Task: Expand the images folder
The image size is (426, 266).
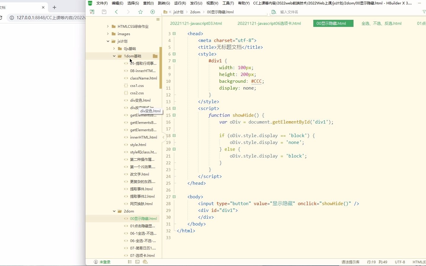Action: (x=108, y=34)
